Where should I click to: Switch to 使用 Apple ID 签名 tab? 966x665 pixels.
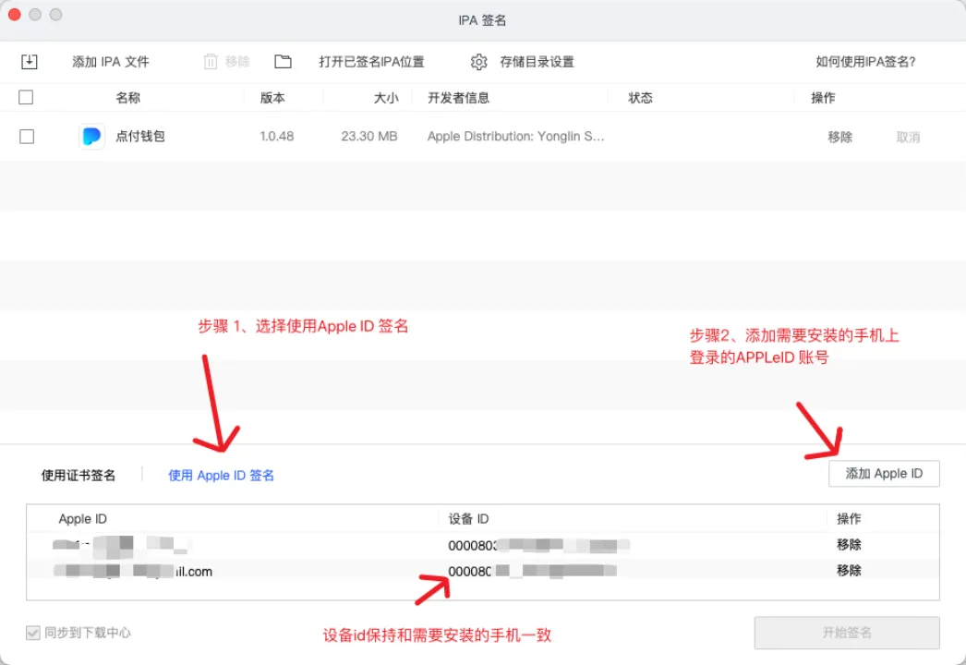[x=221, y=475]
